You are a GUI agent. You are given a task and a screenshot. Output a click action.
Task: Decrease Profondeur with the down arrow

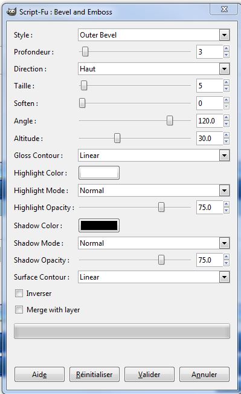tap(227, 55)
